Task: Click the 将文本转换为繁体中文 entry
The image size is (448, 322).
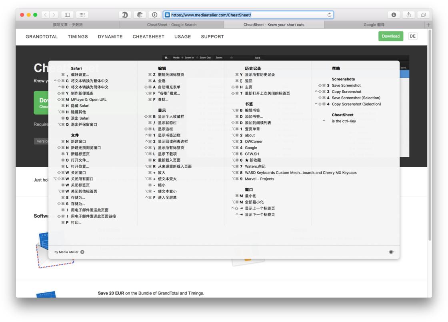Action: [x=90, y=81]
